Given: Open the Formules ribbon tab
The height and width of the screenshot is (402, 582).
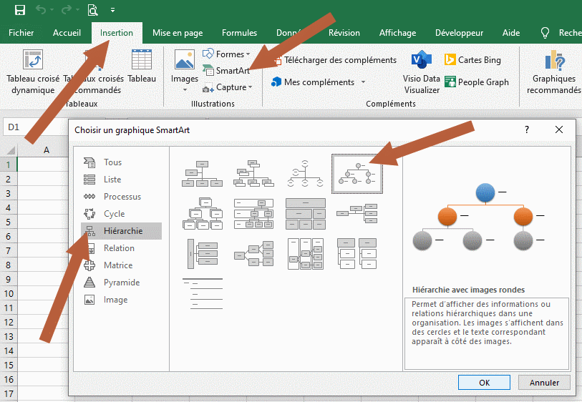Looking at the screenshot, I should click(239, 33).
